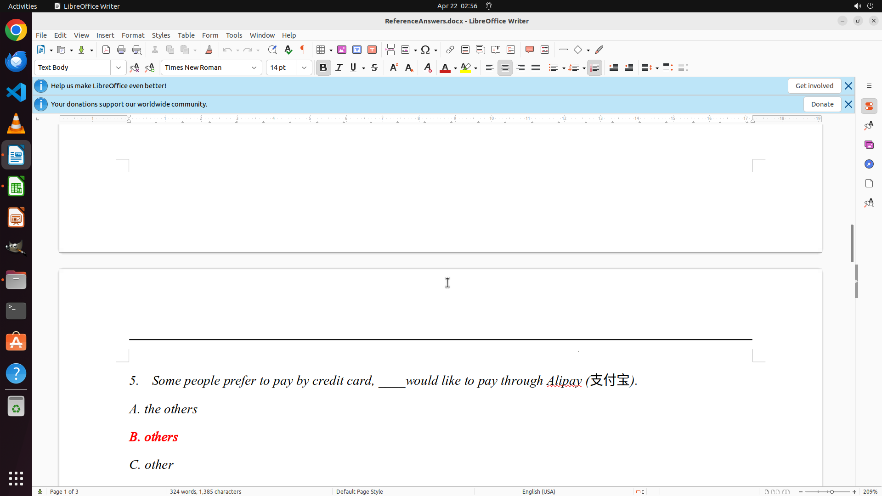Click the Strikethrough formatting icon
Viewport: 882px width, 496px height.
pos(374,68)
